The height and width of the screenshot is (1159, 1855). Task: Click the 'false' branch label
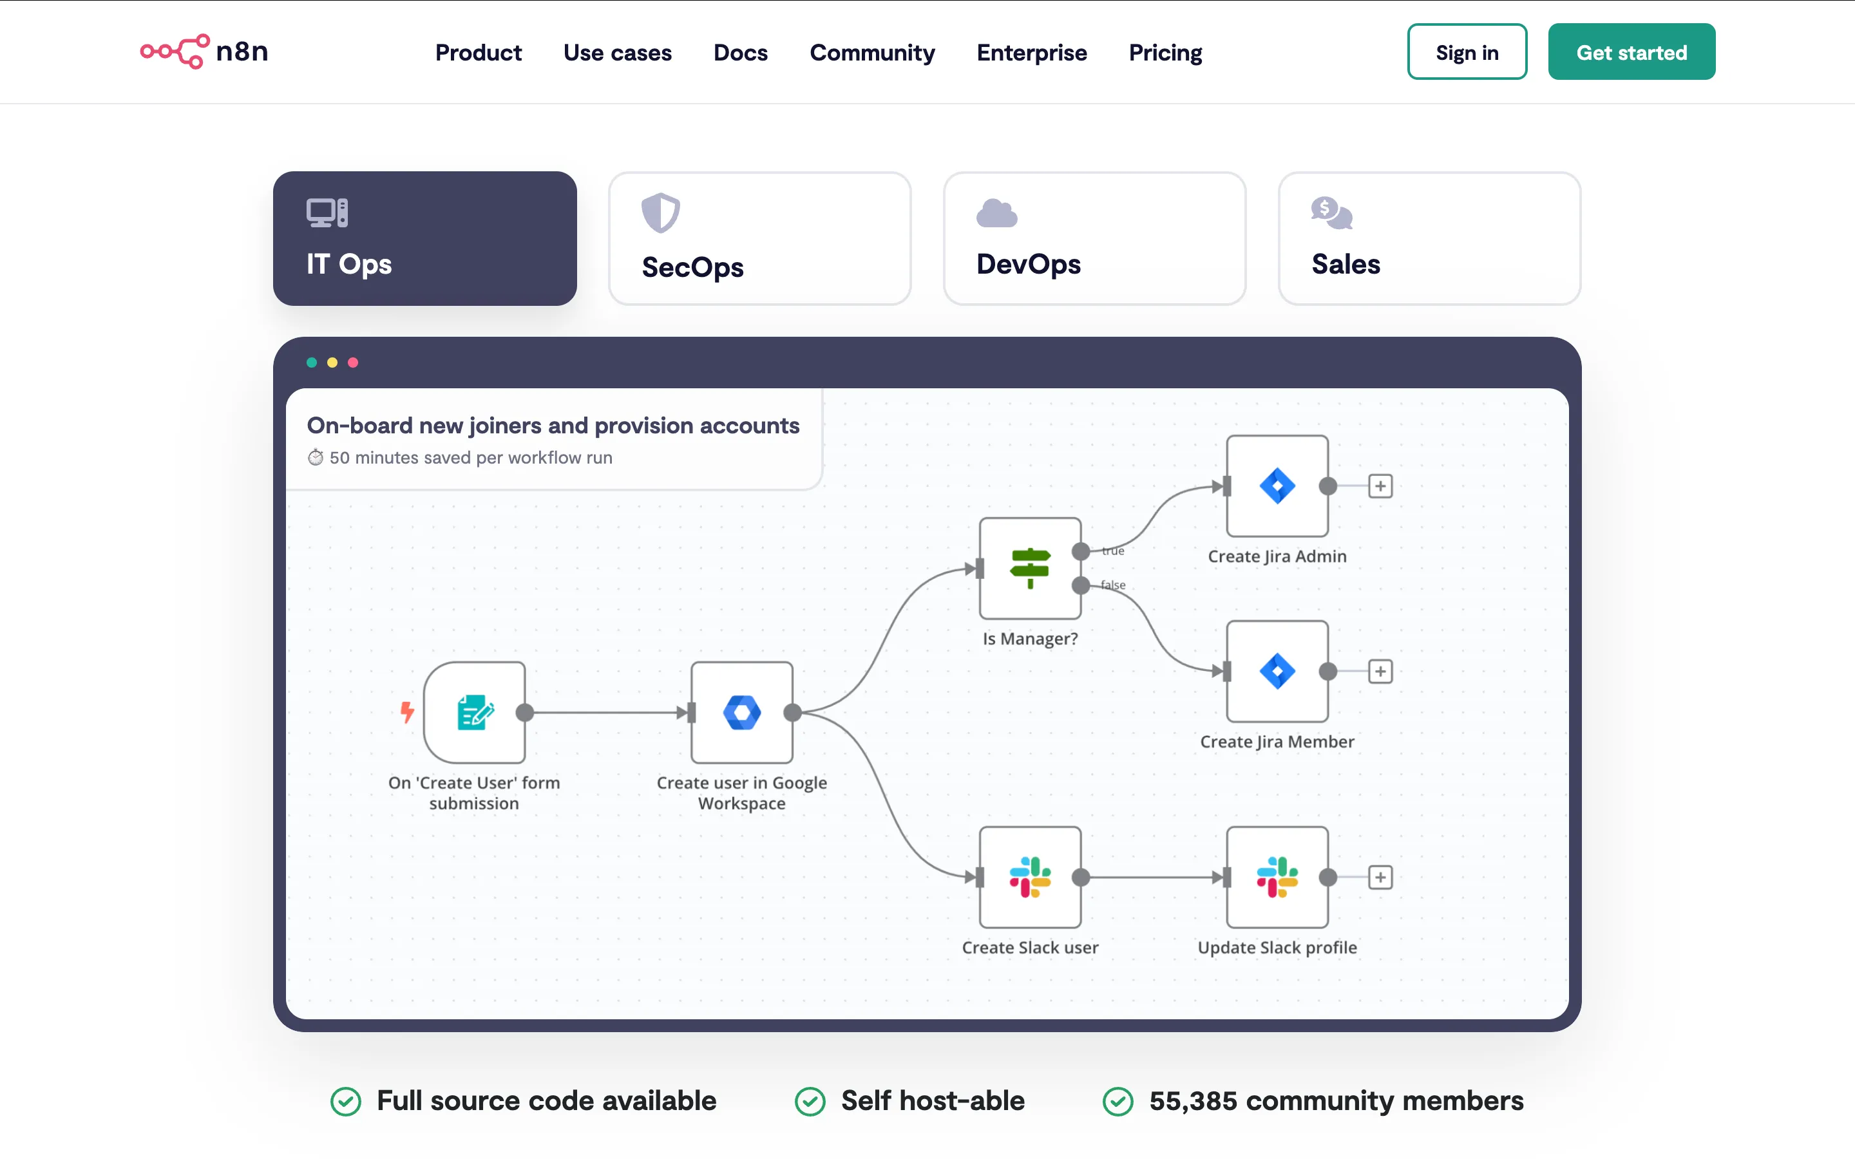tap(1113, 585)
